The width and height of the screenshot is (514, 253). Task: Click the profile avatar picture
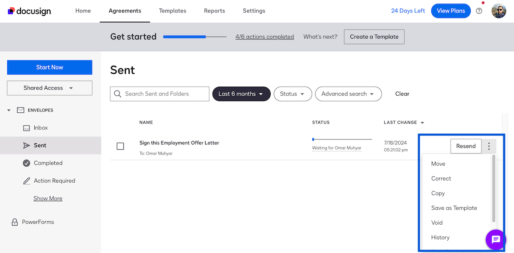pos(499,11)
